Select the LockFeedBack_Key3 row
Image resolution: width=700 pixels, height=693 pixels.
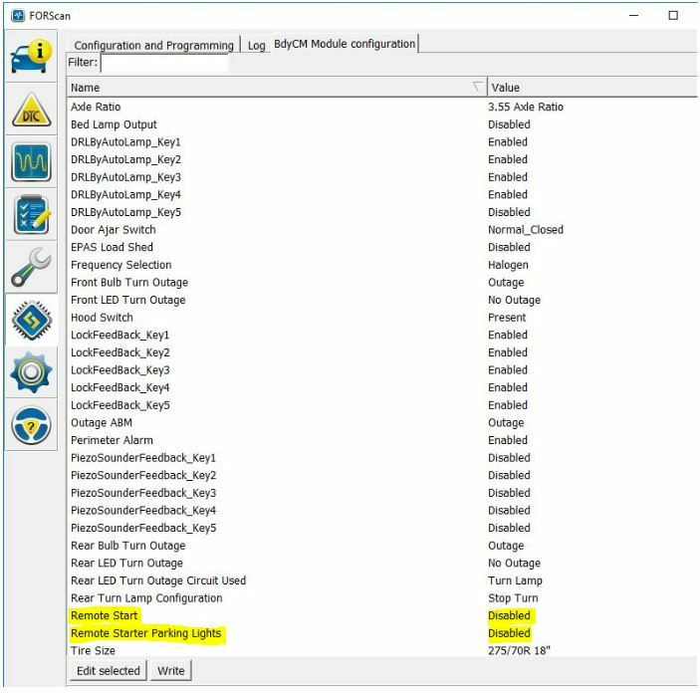coord(382,369)
